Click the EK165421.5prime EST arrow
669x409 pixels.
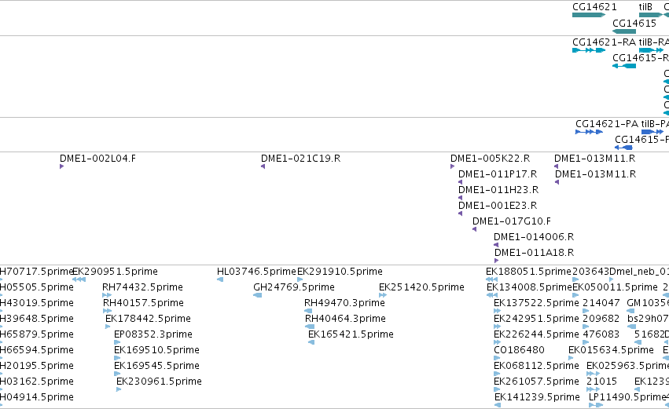click(311, 342)
